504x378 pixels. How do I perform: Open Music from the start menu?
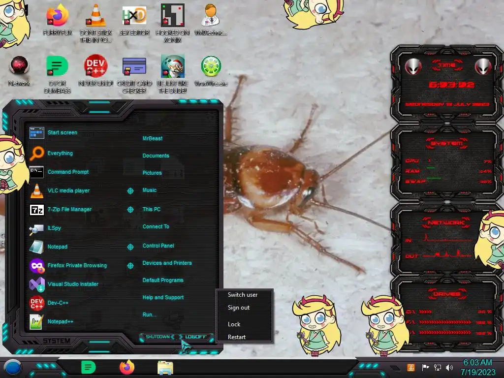point(150,190)
